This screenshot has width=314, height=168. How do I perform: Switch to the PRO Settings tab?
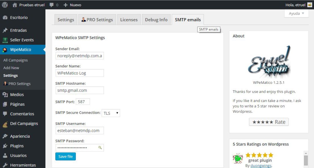click(x=97, y=20)
